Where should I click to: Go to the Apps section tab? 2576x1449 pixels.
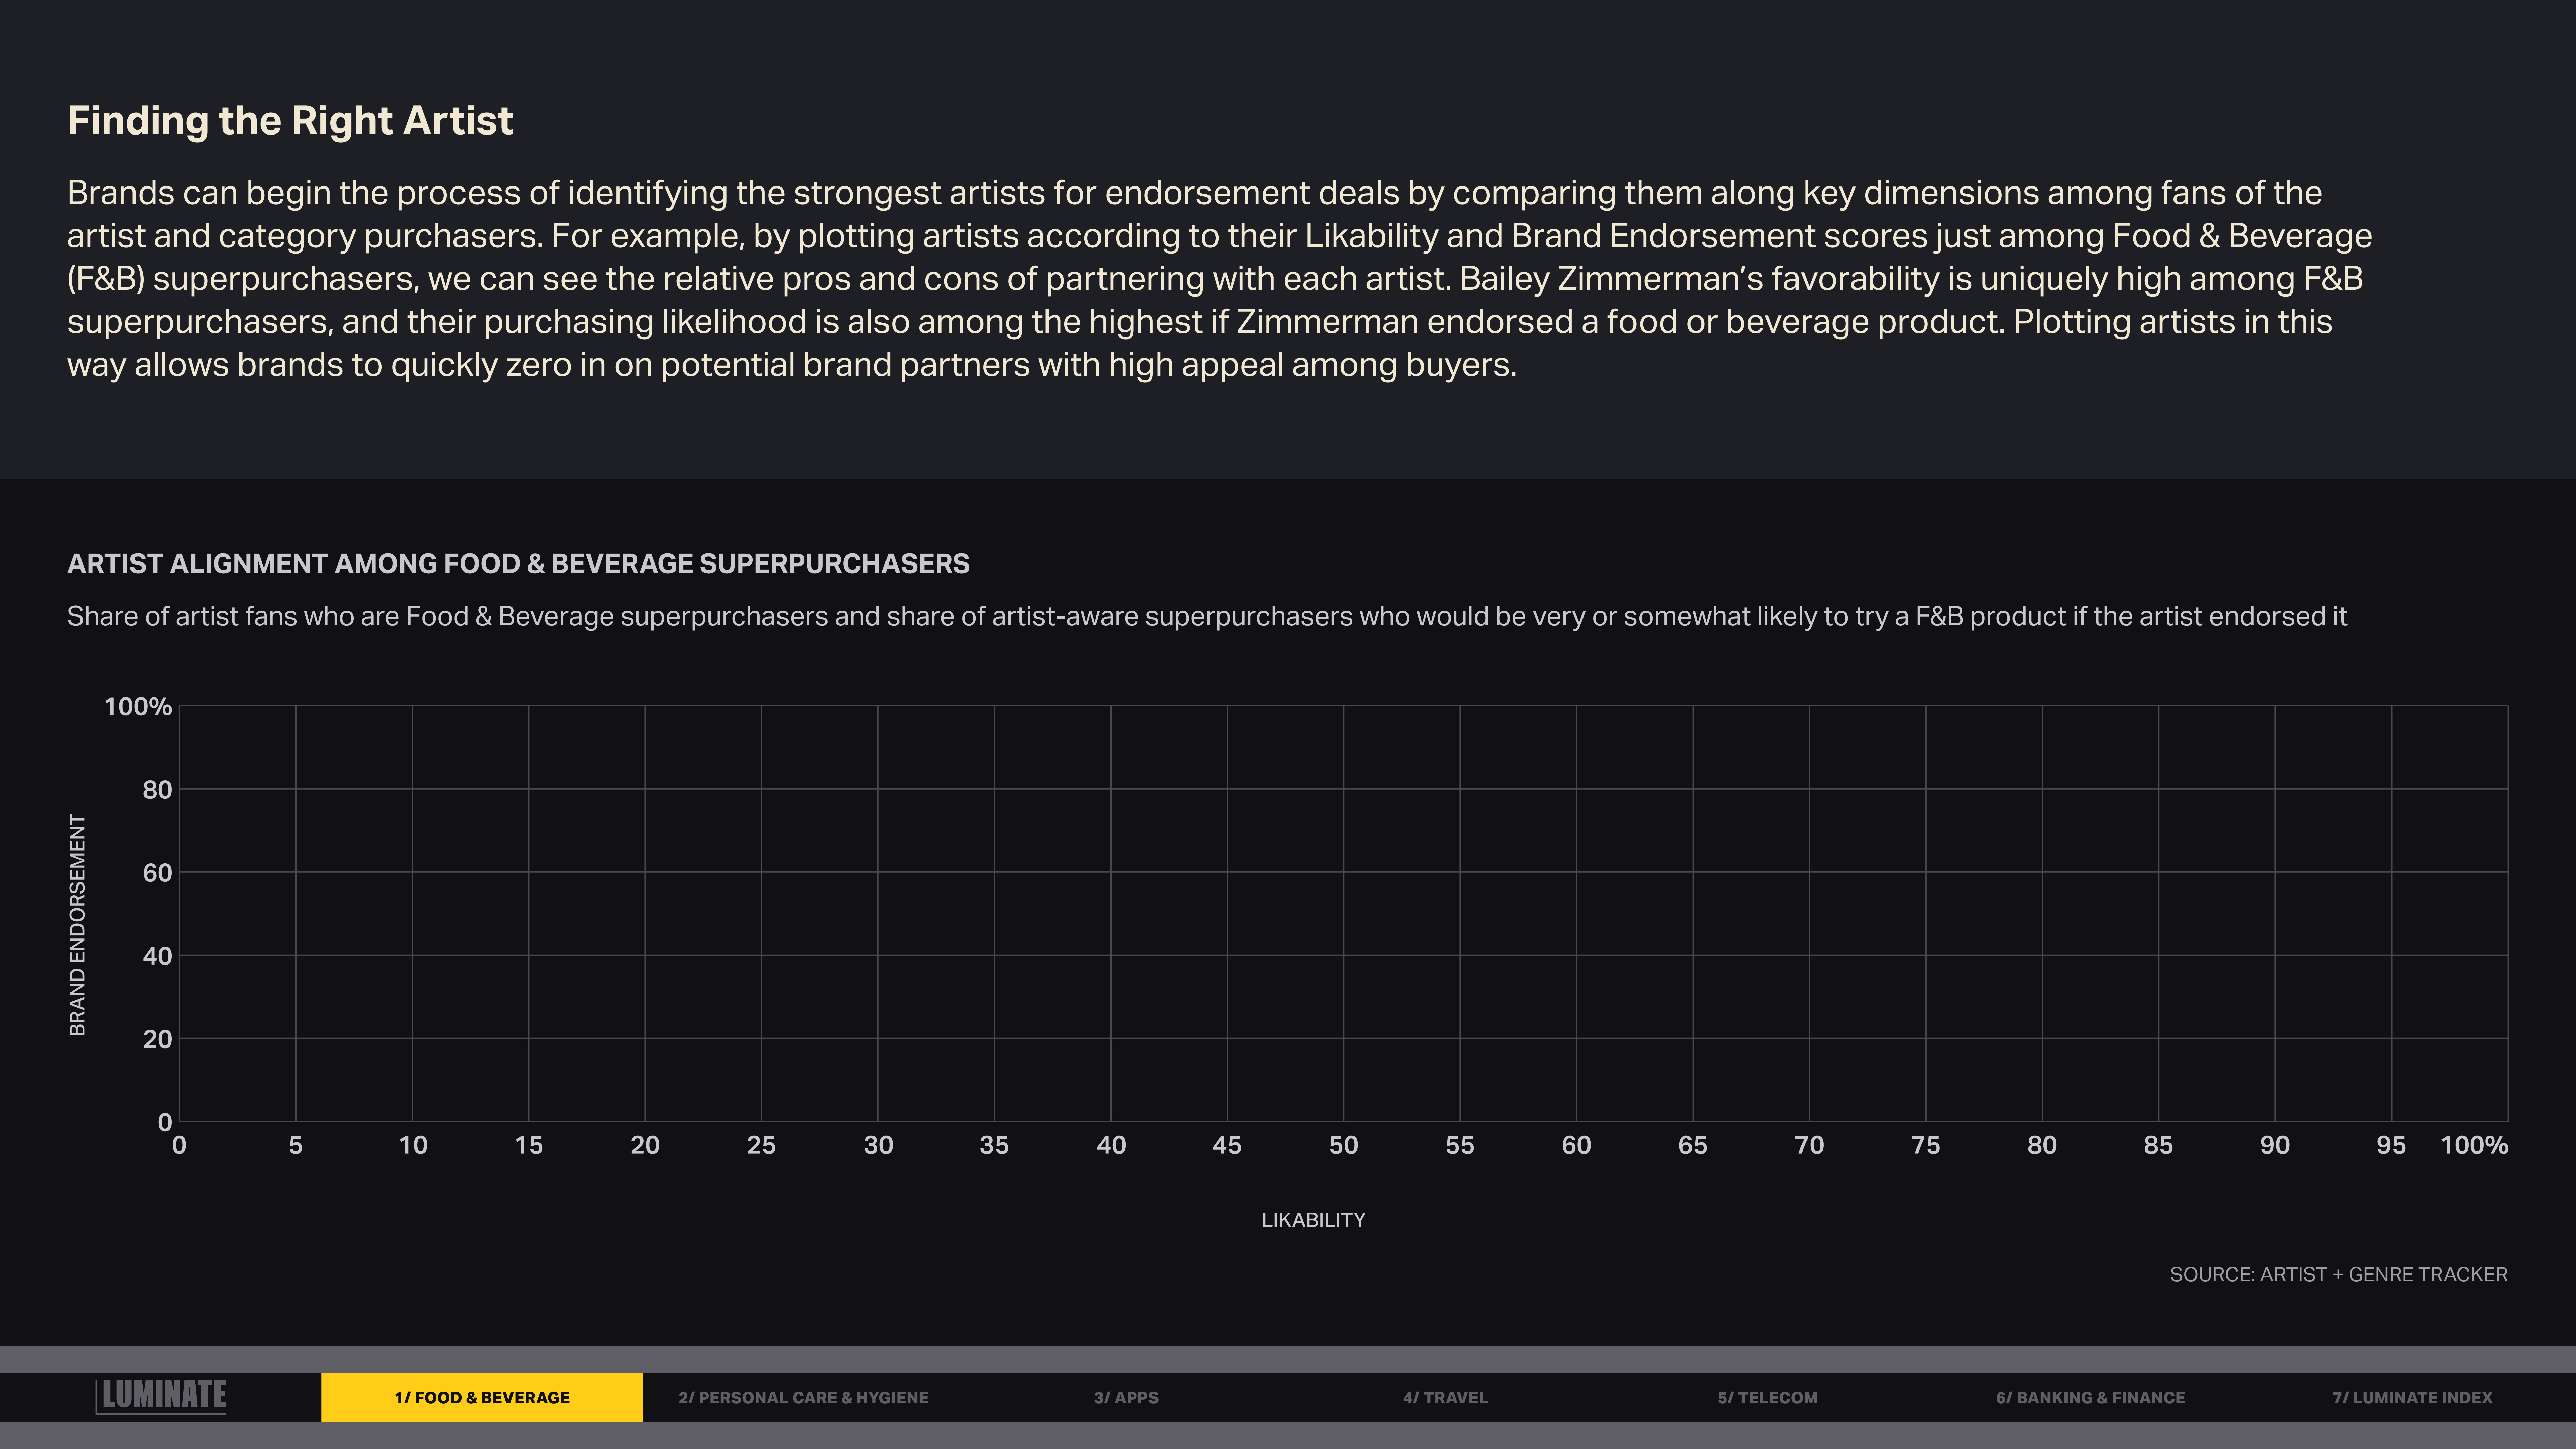(x=1126, y=1397)
